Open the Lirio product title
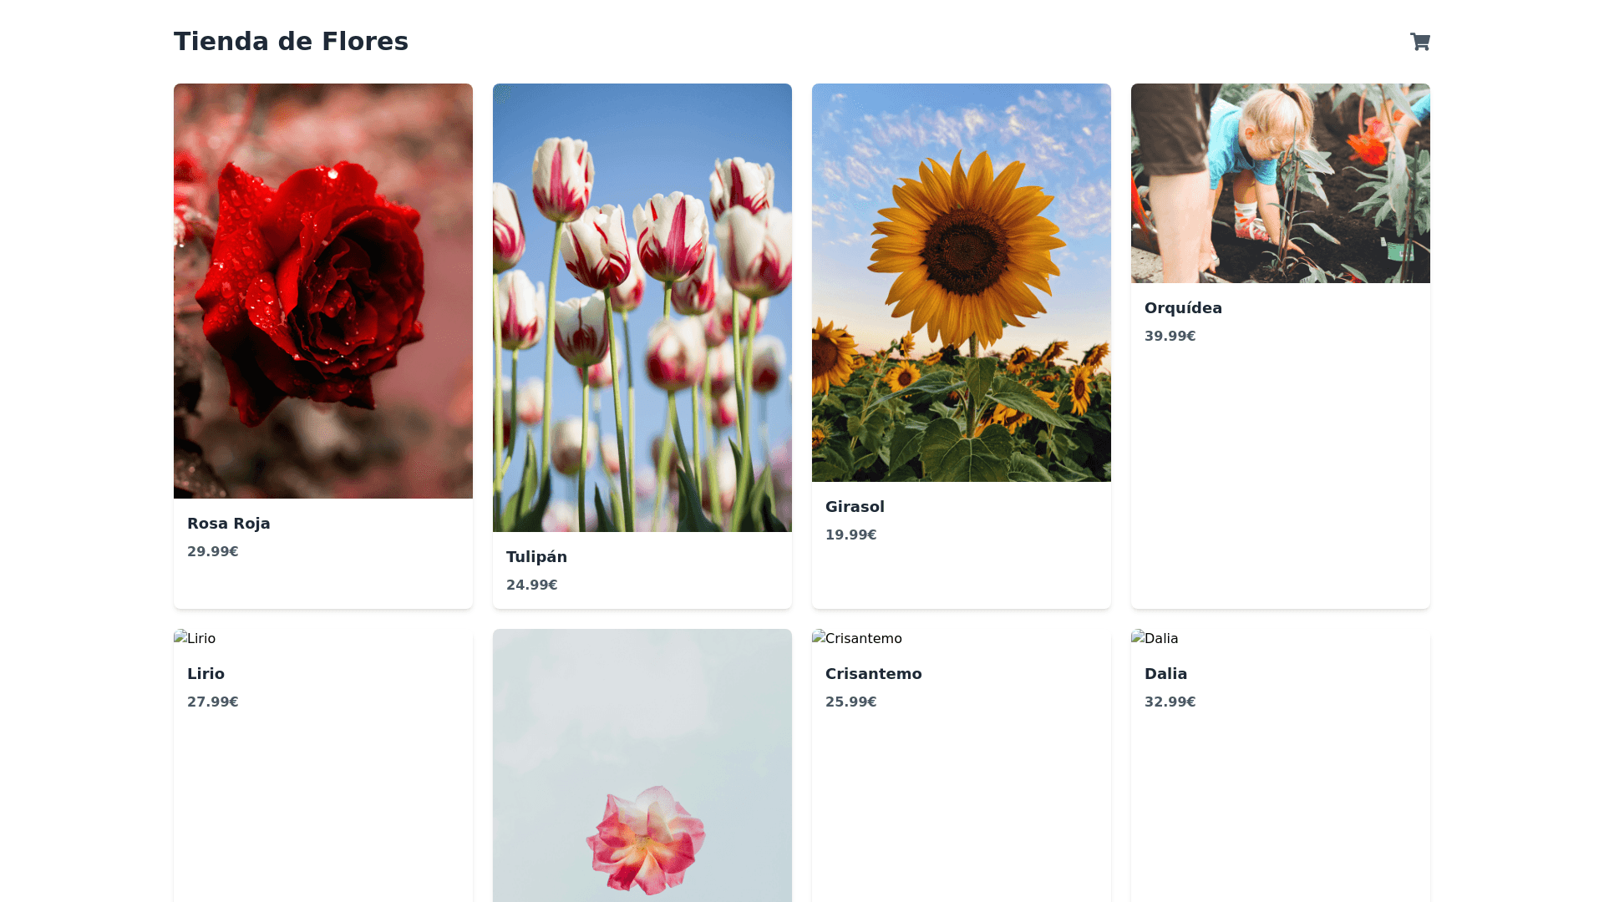Viewport: 1604px width, 902px height. point(206,674)
